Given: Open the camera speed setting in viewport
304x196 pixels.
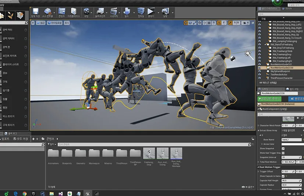Looking at the screenshot, I should coord(246,23).
